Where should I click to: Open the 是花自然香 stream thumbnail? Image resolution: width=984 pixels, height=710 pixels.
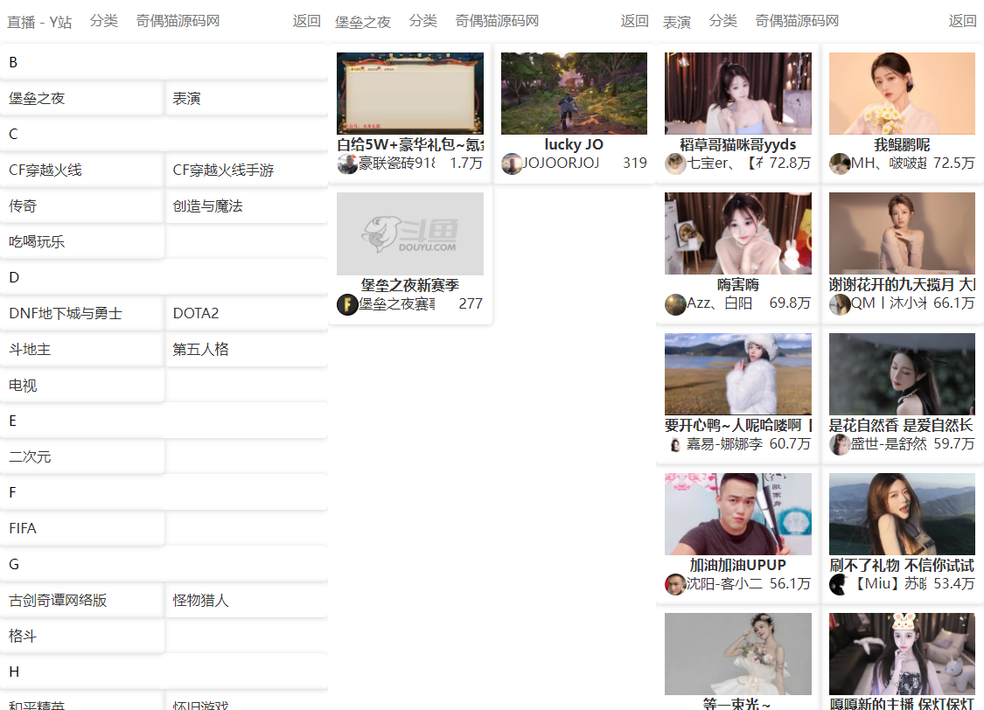(x=903, y=374)
